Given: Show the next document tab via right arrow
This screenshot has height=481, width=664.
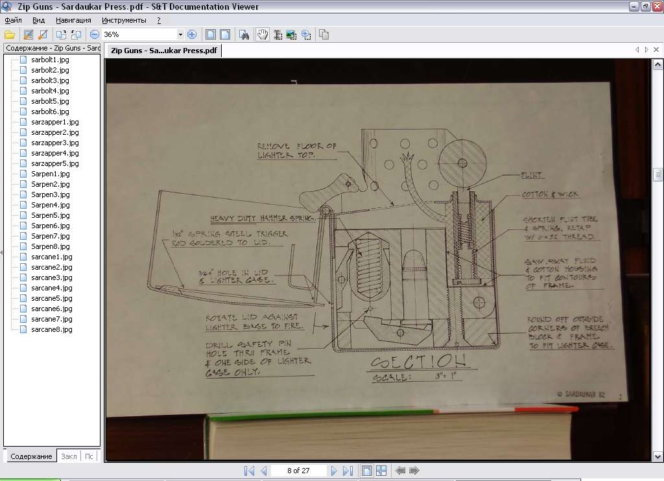Looking at the screenshot, I should pos(646,49).
